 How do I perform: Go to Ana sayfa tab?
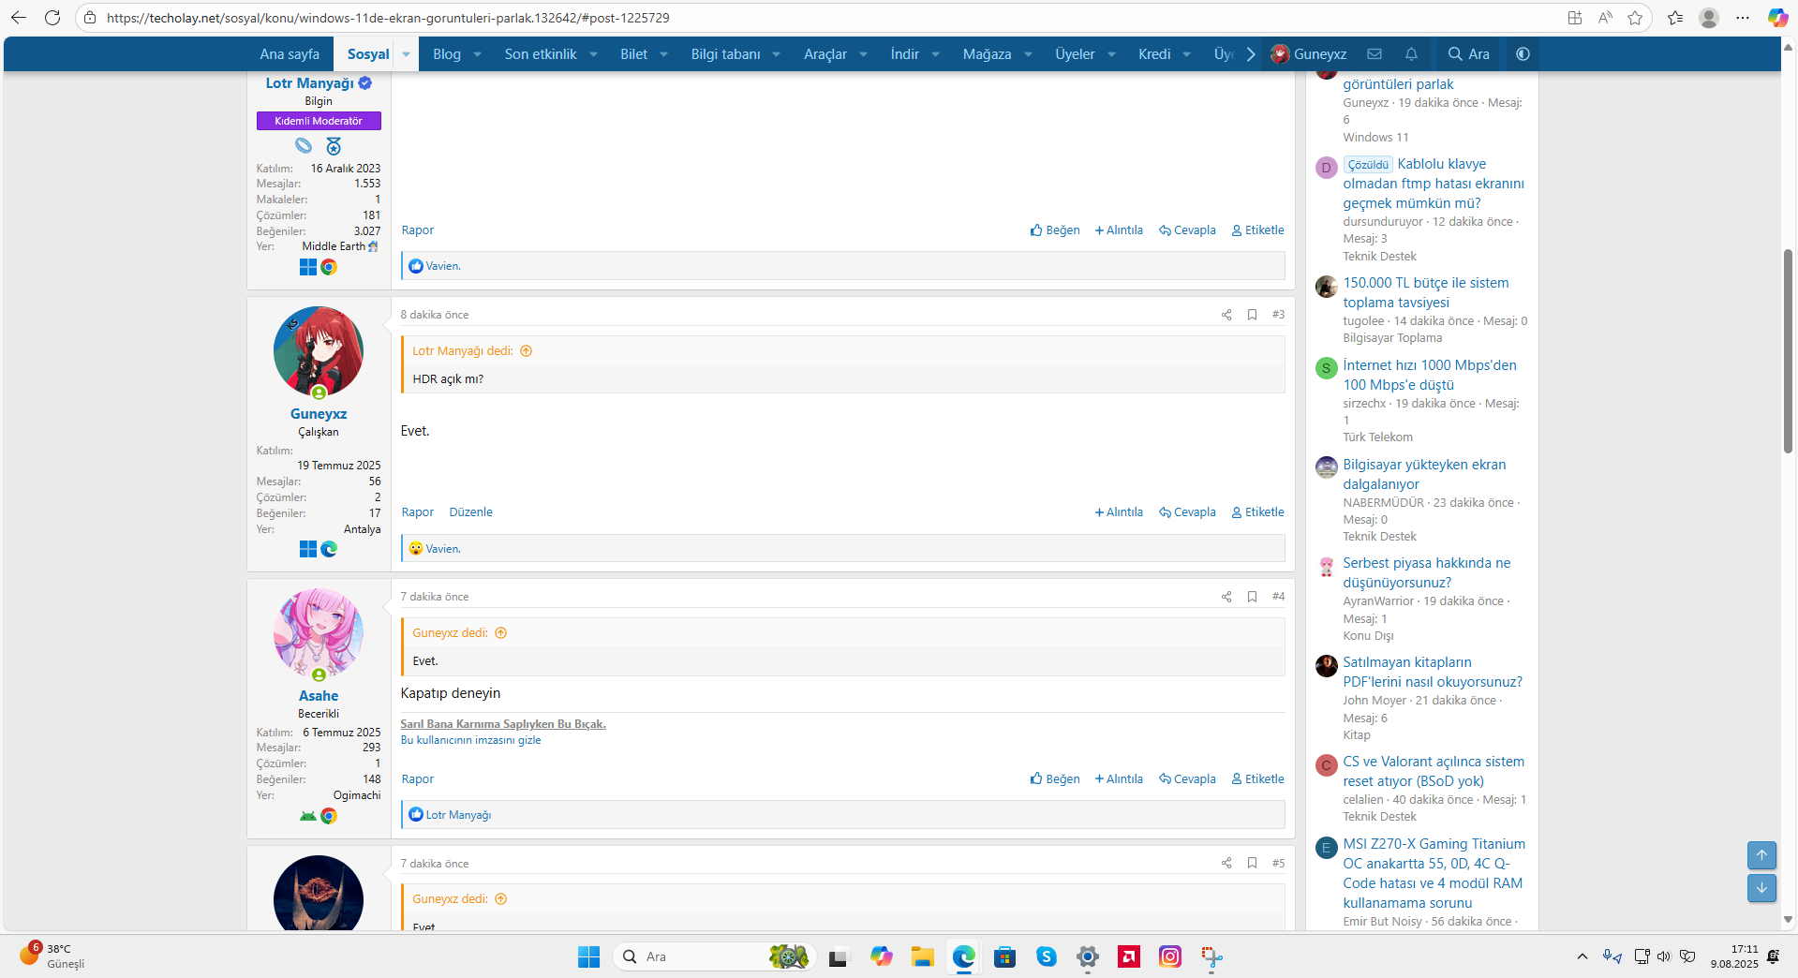click(x=290, y=54)
